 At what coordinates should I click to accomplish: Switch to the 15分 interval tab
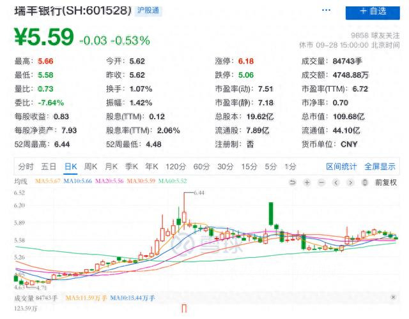(249, 167)
